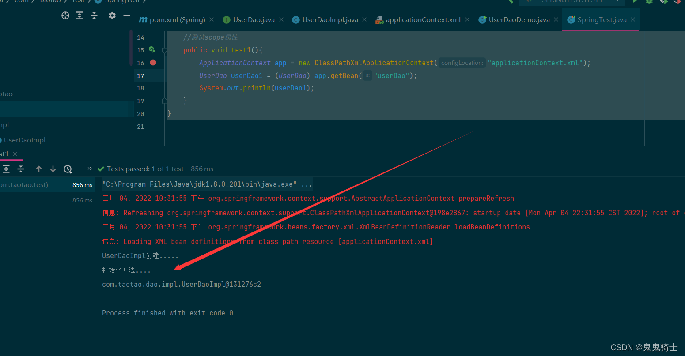
Task: Expand all test results in run toolbar
Action: 6,169
